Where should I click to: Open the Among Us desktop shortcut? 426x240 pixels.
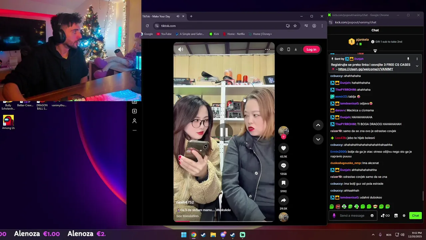click(8, 122)
